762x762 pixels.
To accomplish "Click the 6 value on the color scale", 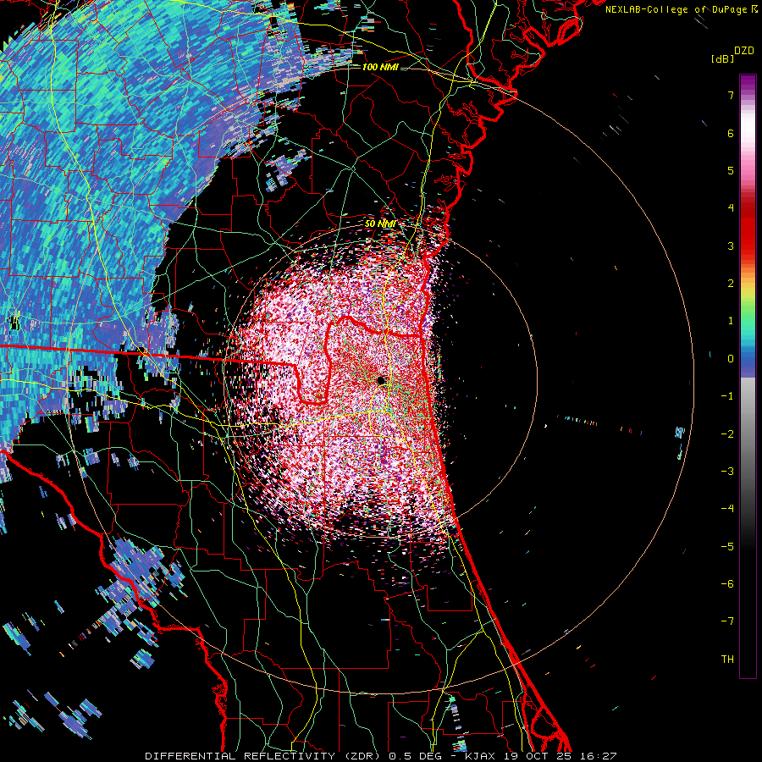I will coord(731,133).
